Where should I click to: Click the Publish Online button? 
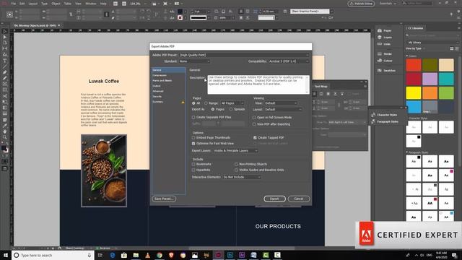click(x=361, y=4)
